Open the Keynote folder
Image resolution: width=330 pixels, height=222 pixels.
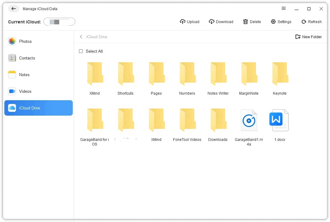279,75
